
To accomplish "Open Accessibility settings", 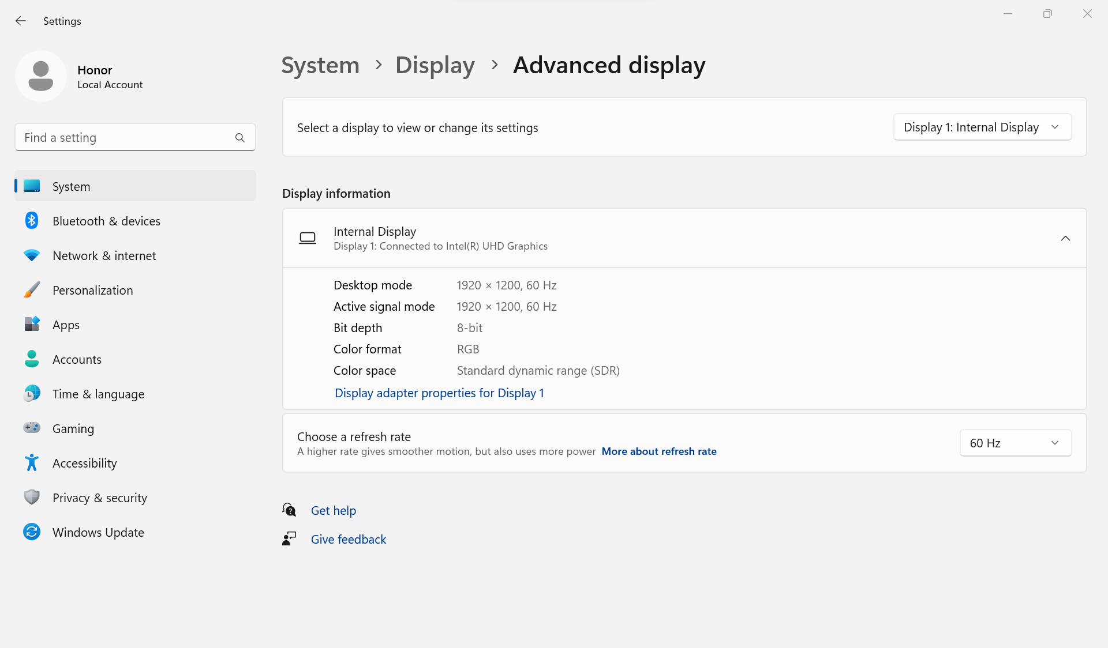I will coord(135,463).
